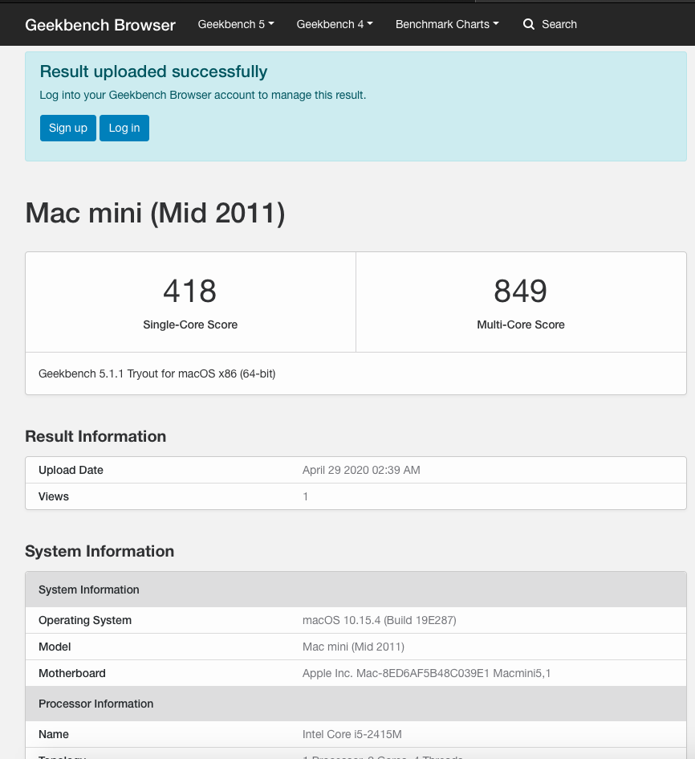Click the Model value 'Mac mini (Mid 2011)'

(354, 647)
